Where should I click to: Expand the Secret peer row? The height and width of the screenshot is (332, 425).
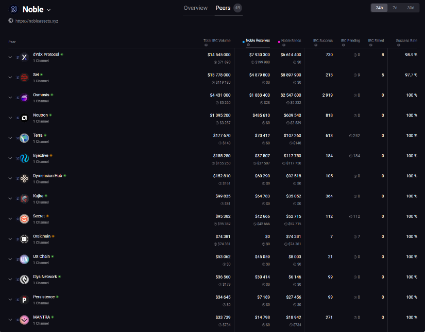pyautogui.click(x=10, y=219)
